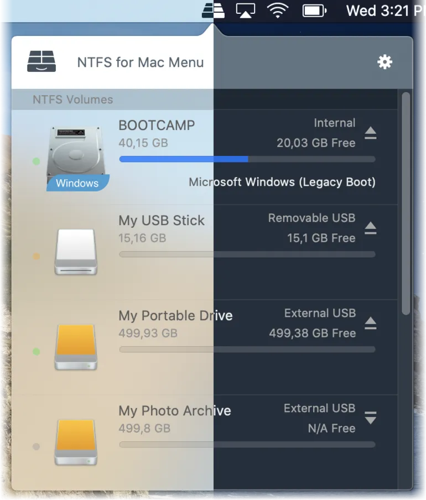
Task: Open the NTFS for Mac menu bar icon
Action: click(214, 10)
